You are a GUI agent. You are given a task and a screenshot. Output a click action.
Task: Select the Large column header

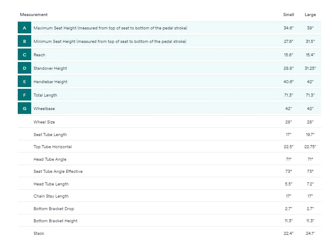tap(310, 15)
